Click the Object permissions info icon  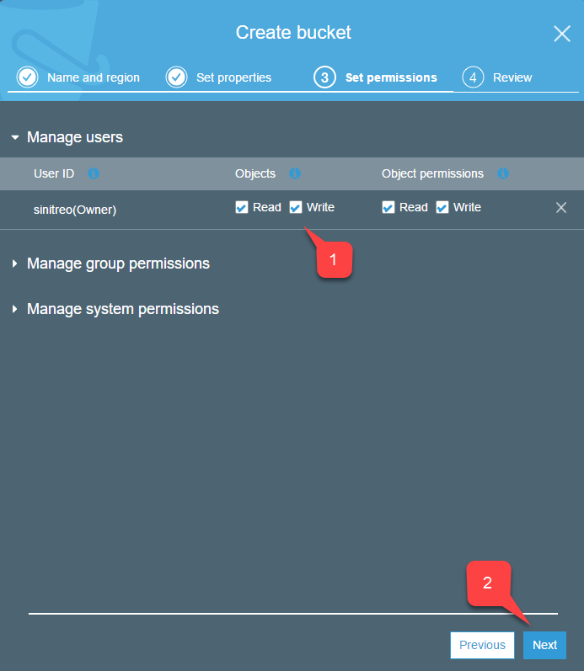pos(503,173)
